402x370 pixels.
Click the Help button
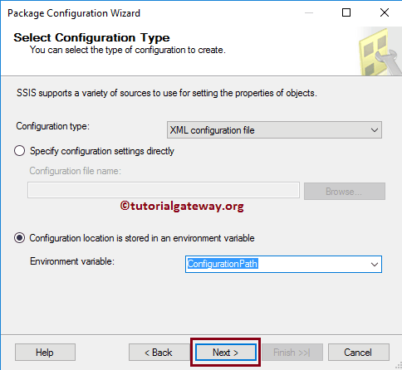pos(45,353)
